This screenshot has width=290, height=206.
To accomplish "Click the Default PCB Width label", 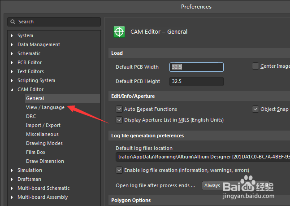I will pos(137,67).
